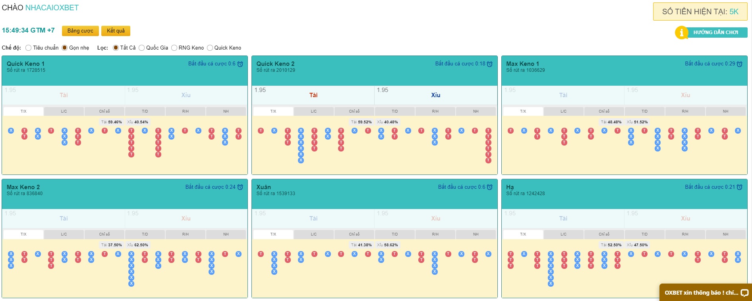Image resolution: width=752 pixels, height=301 pixels.
Task: Click the alarm clock icon in Quick Keno 1
Action: [x=240, y=64]
